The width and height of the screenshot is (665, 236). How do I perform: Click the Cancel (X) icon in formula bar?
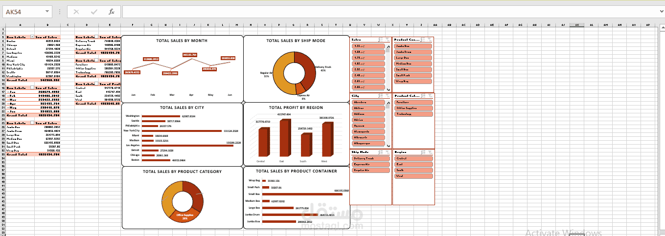[x=76, y=11]
